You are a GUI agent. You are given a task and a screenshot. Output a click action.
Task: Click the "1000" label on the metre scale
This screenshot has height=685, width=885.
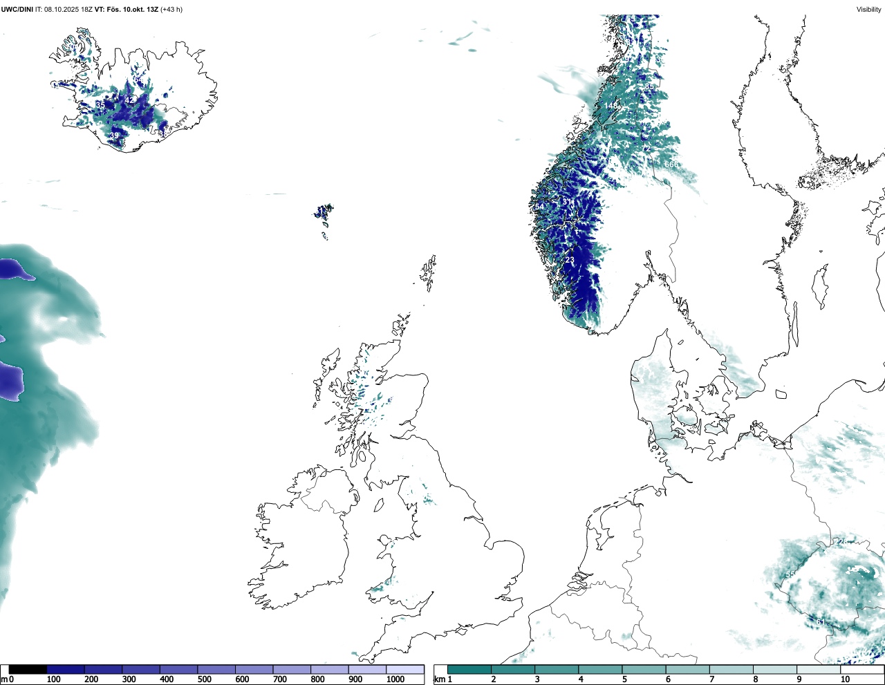pyautogui.click(x=395, y=679)
